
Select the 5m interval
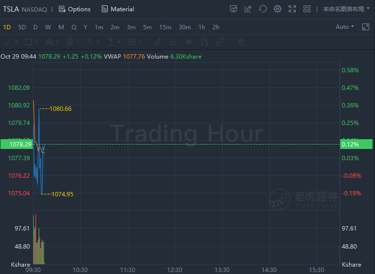pyautogui.click(x=147, y=27)
